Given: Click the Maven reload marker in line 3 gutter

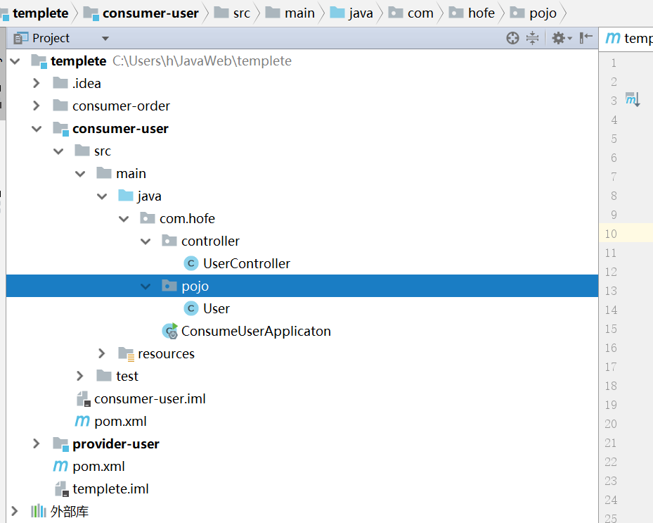Looking at the screenshot, I should click(x=633, y=99).
